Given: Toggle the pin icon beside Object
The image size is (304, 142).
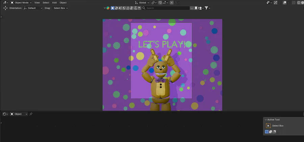Looking at the screenshot, I should 31,114.
